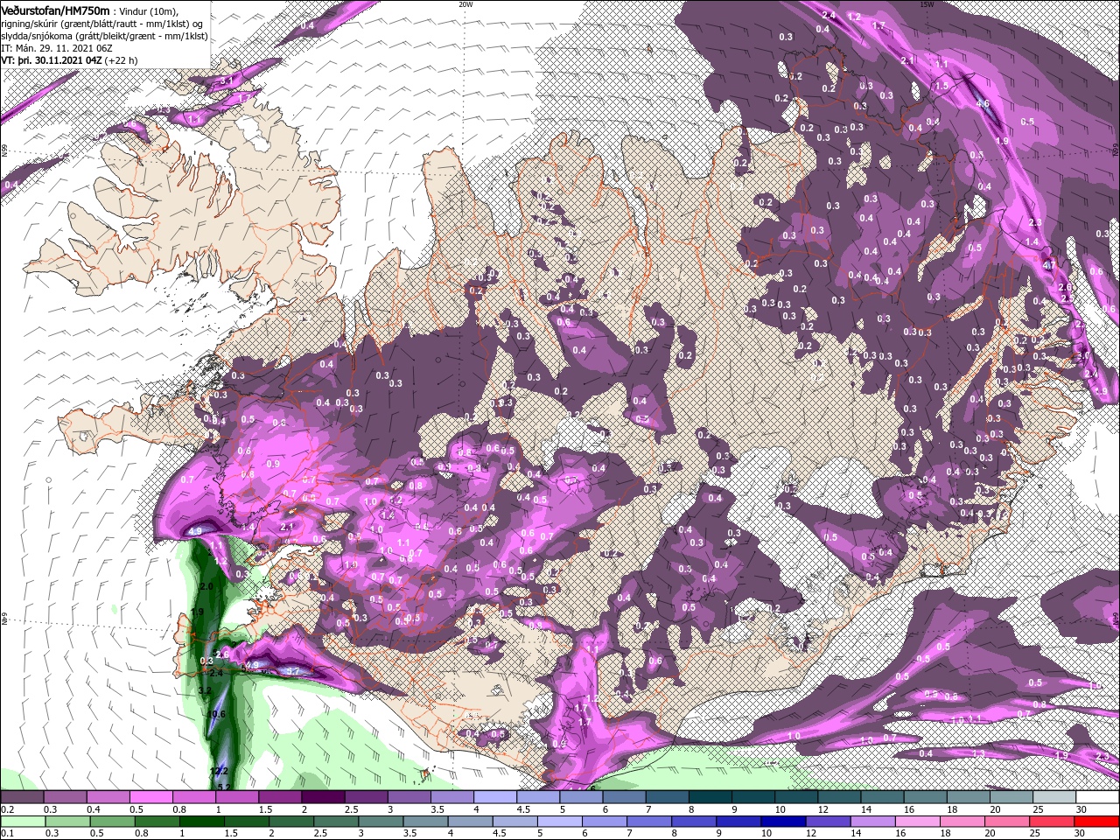Pick the 5 swatch in the green rain scale
Image resolution: width=1120 pixels, height=840 pixels.
tap(559, 822)
